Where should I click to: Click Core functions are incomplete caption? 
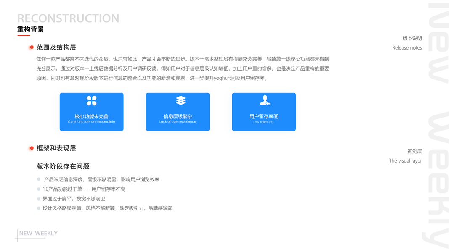click(92, 122)
